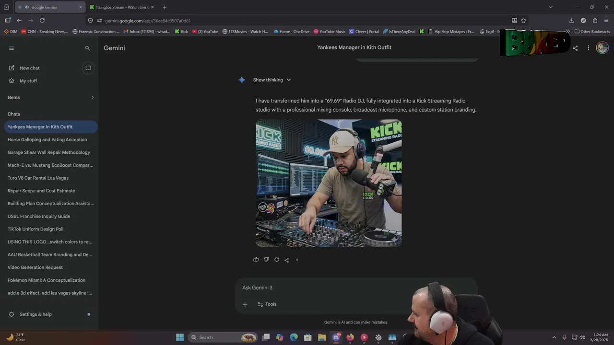Reload the current page
The image size is (614, 345).
42,21
